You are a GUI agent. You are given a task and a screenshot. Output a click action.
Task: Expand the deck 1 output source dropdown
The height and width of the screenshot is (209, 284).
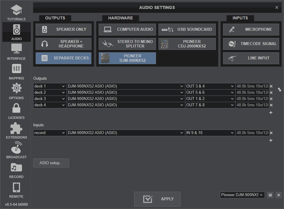[50, 86]
